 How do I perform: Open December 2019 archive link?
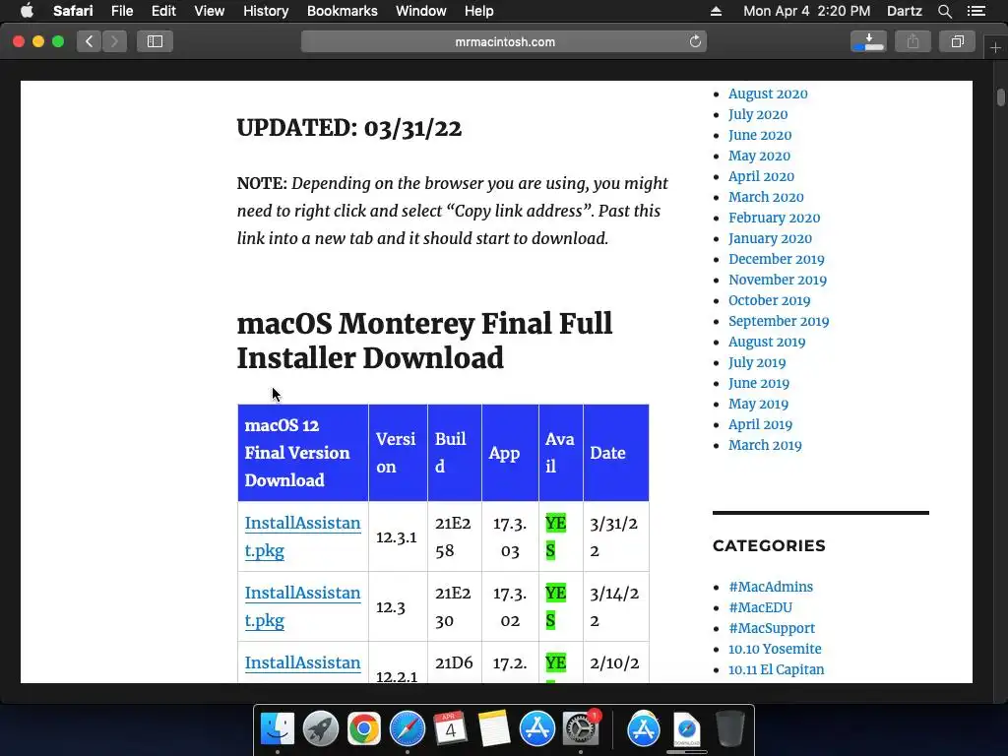click(x=776, y=259)
